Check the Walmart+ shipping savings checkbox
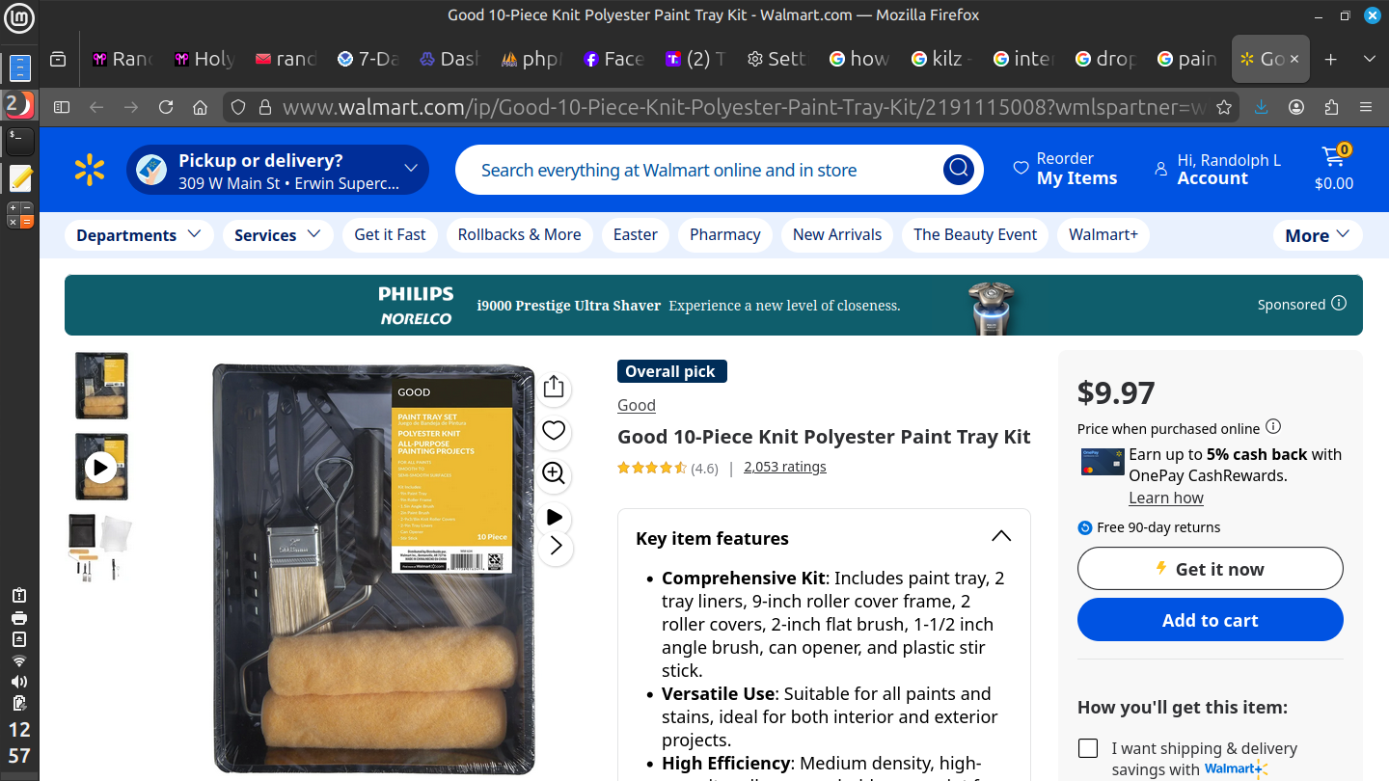The height and width of the screenshot is (781, 1389). [x=1088, y=748]
